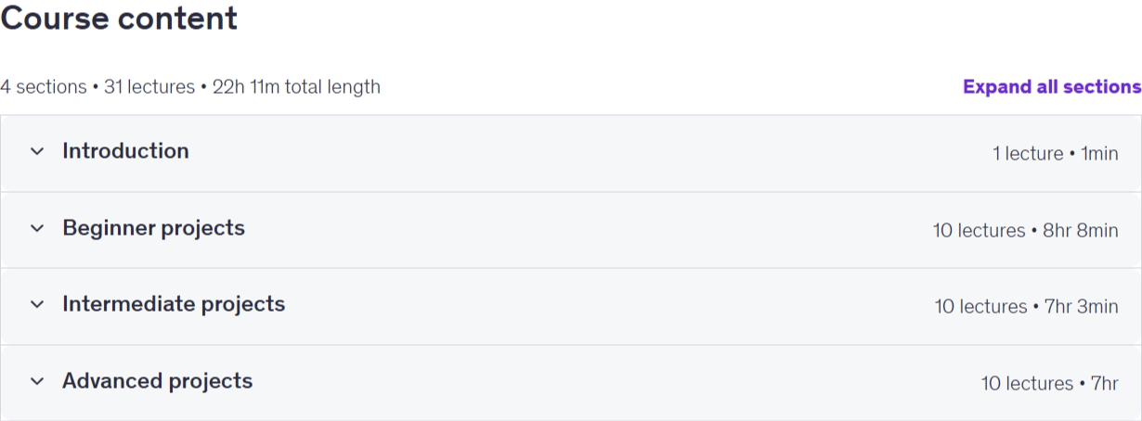Viewport: 1142px width, 421px height.
Task: Click the 1 lecture count in Introduction row
Action: 1028,154
